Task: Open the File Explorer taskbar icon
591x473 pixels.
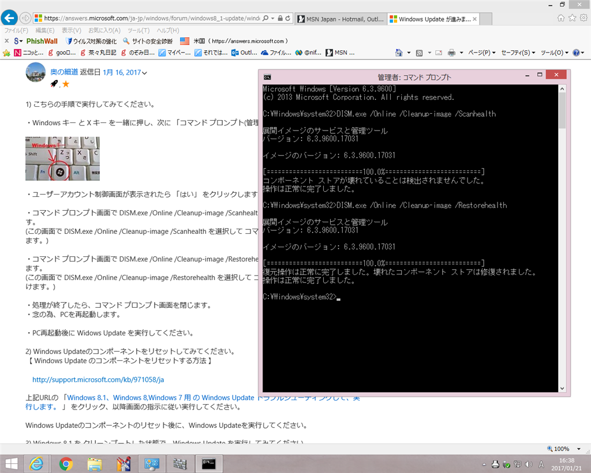Action: (x=95, y=464)
